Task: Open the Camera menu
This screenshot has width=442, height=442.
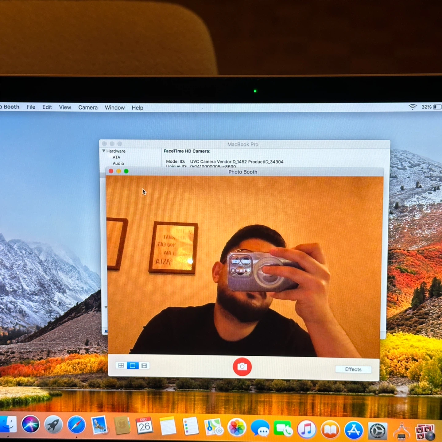Action: coord(88,107)
